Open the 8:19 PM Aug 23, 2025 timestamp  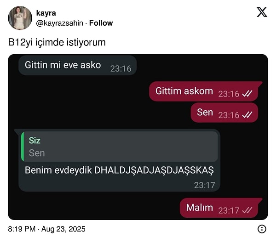pyautogui.click(x=46, y=229)
